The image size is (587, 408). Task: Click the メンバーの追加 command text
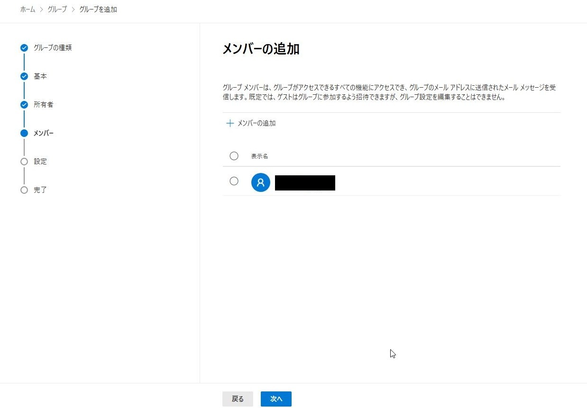pos(256,123)
